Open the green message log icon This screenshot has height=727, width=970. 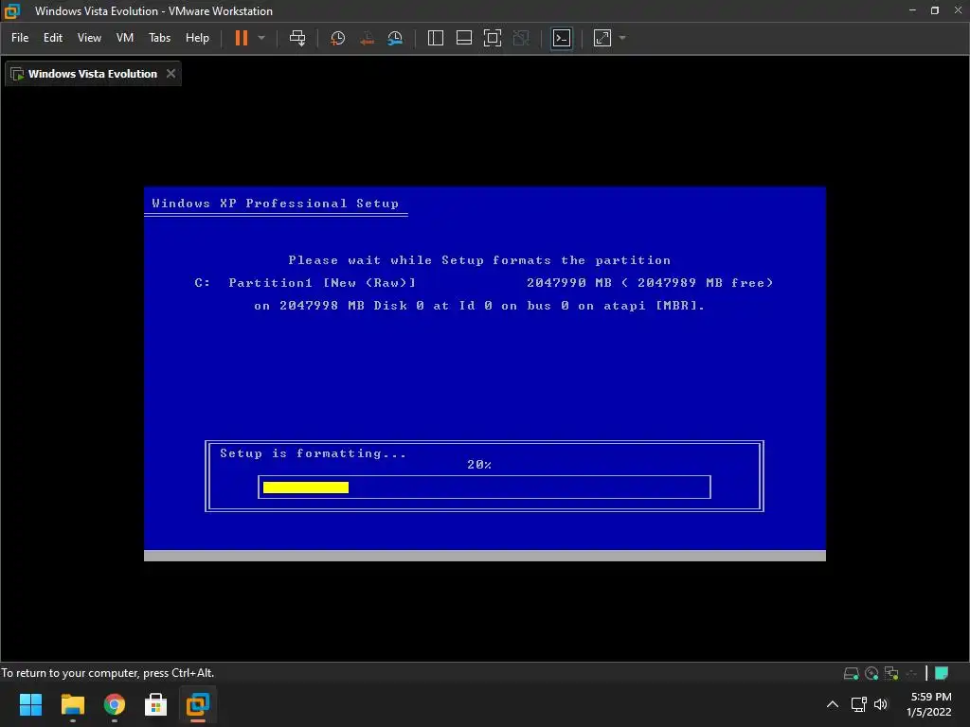pyautogui.click(x=942, y=673)
